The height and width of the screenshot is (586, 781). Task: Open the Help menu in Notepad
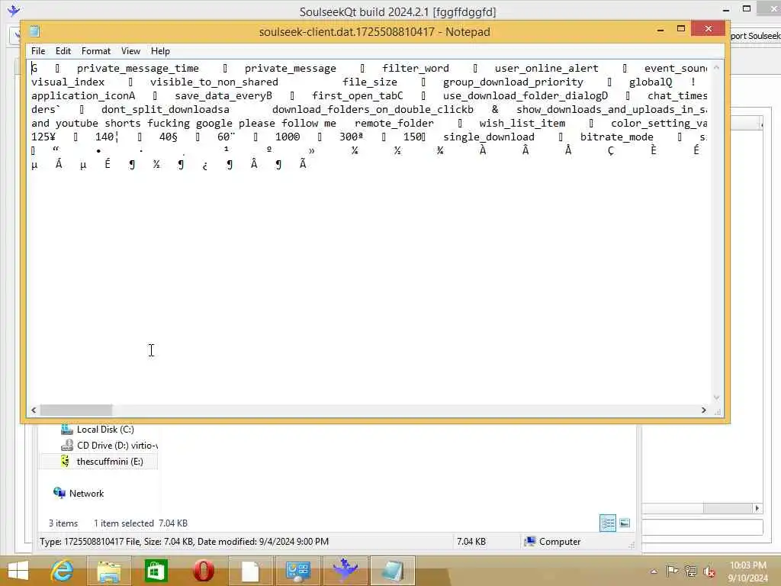point(160,51)
